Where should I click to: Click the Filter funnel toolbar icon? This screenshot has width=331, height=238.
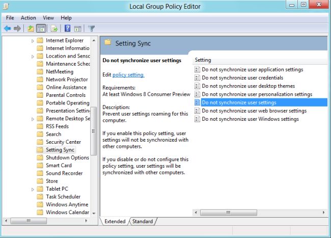click(x=91, y=29)
